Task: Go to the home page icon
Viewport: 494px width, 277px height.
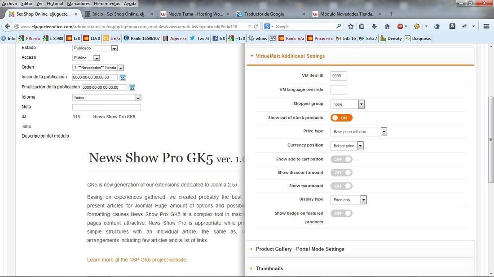Action: [x=387, y=26]
